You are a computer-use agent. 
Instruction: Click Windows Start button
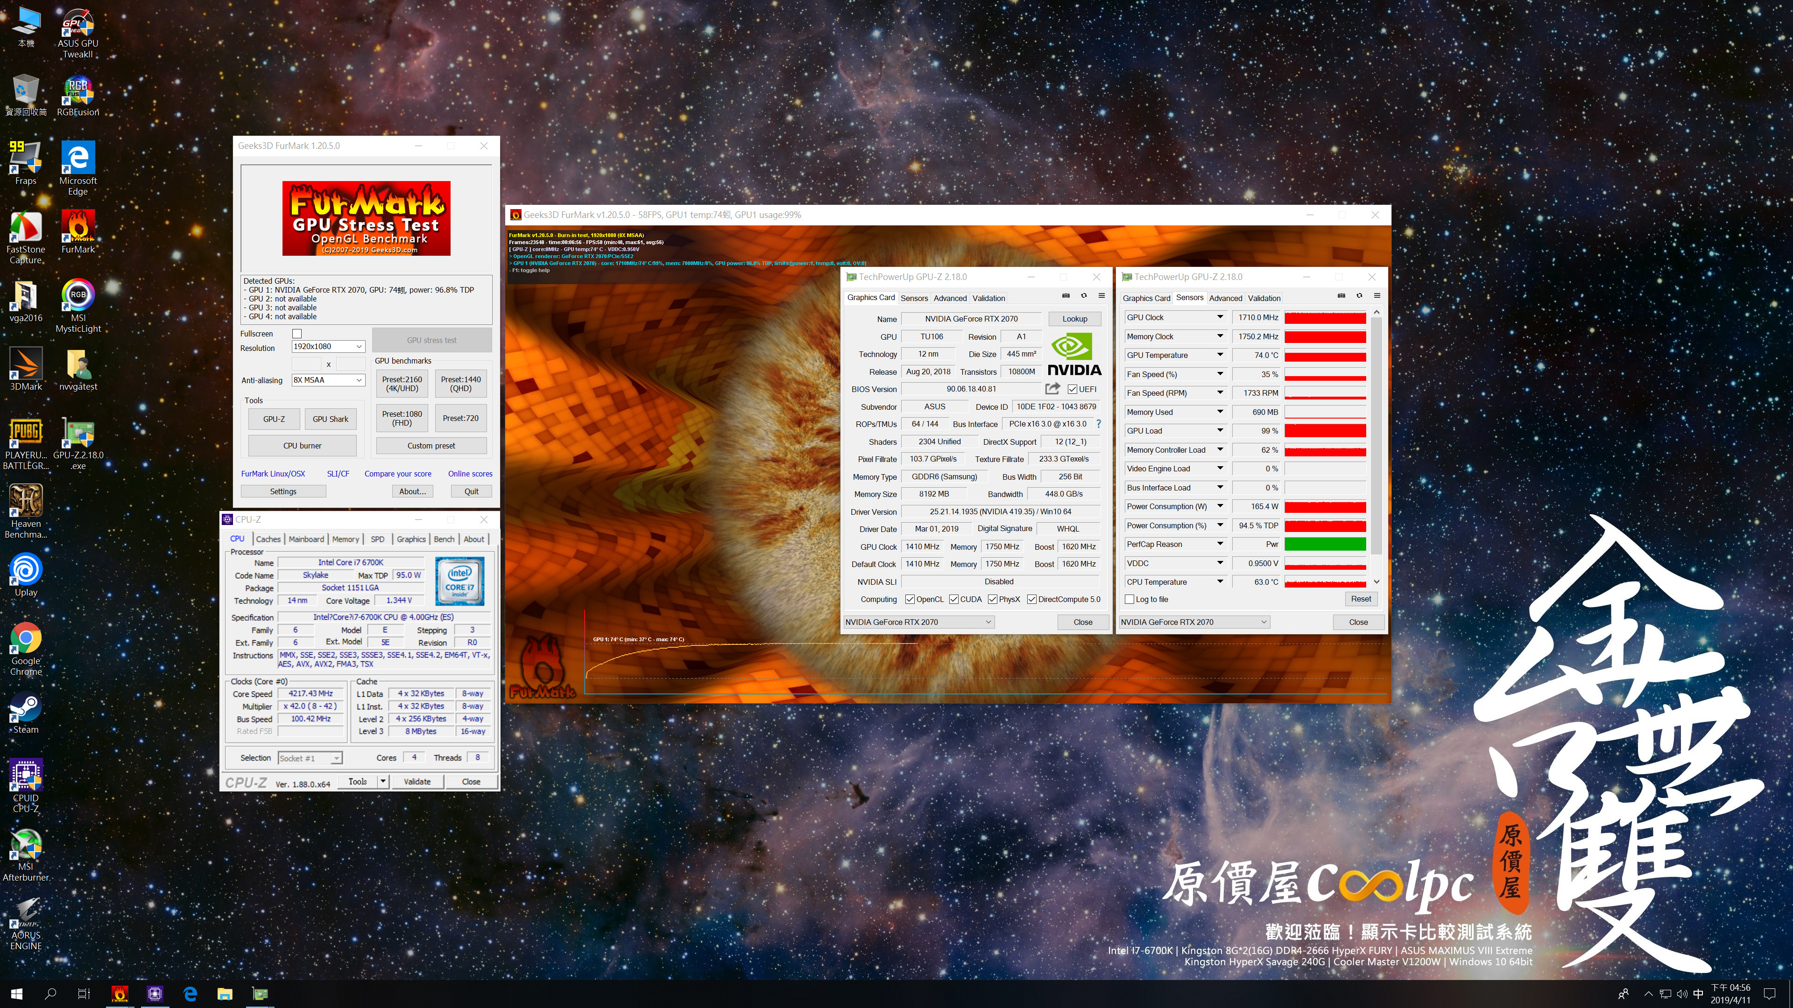[x=17, y=994]
